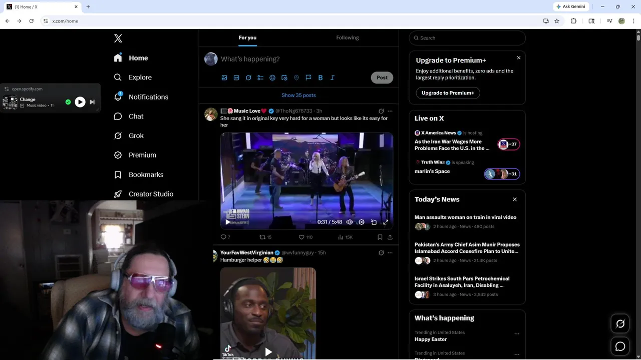Close the Today's News panel
Image resolution: width=641 pixels, height=360 pixels.
pyautogui.click(x=514, y=199)
